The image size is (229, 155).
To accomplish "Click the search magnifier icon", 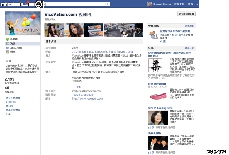I will tap(107, 4).
